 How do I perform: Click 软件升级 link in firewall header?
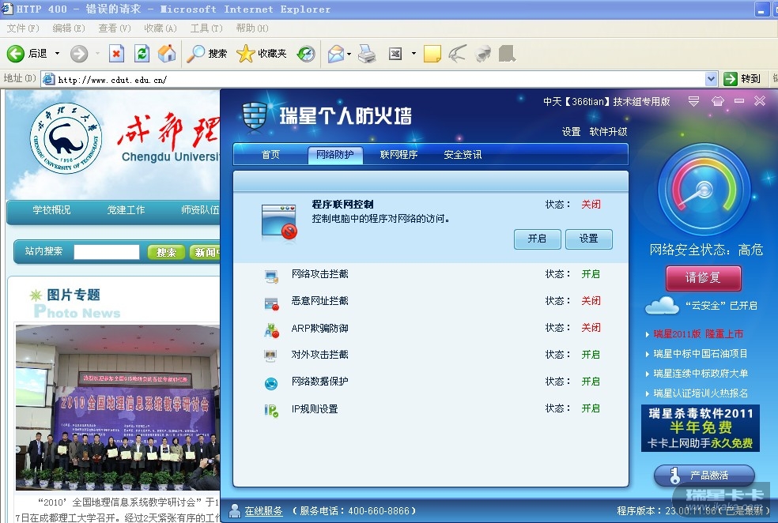[x=608, y=132]
